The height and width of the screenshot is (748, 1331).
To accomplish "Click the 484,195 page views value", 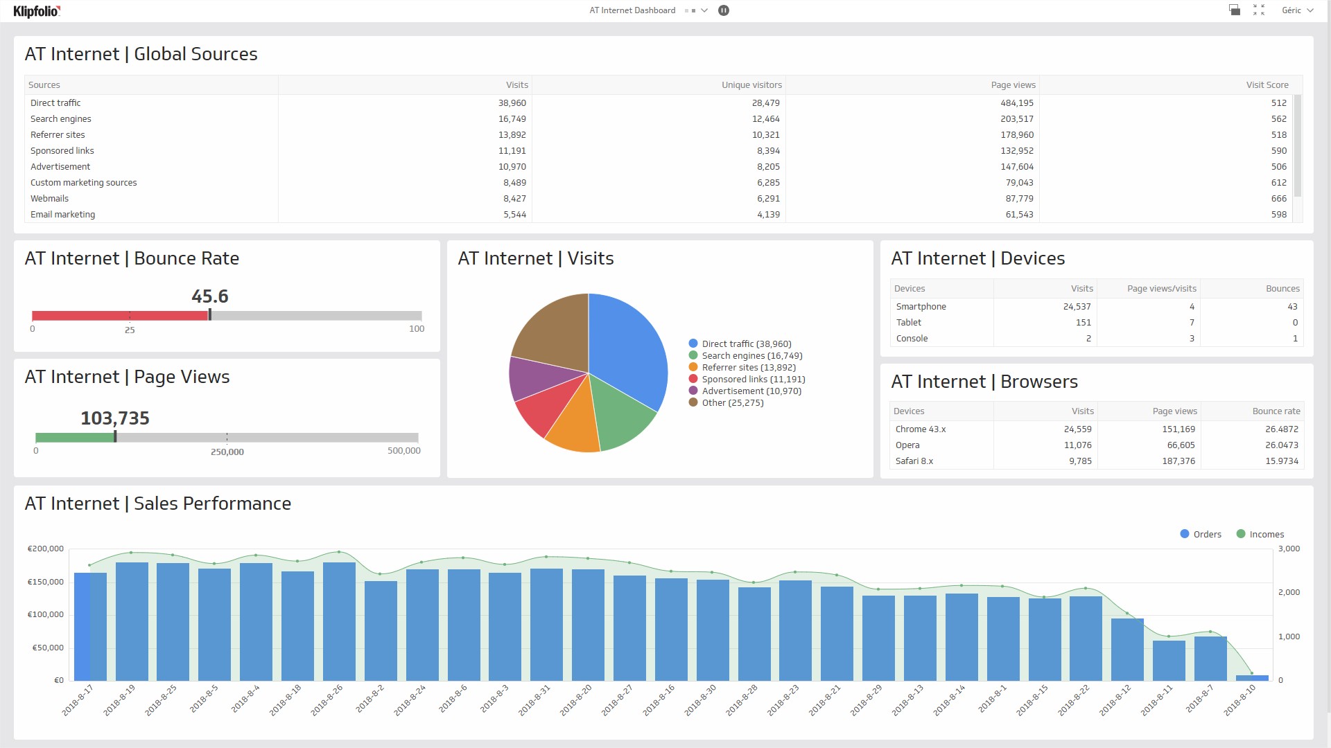I will coord(1017,103).
